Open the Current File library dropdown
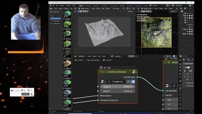 56,12
